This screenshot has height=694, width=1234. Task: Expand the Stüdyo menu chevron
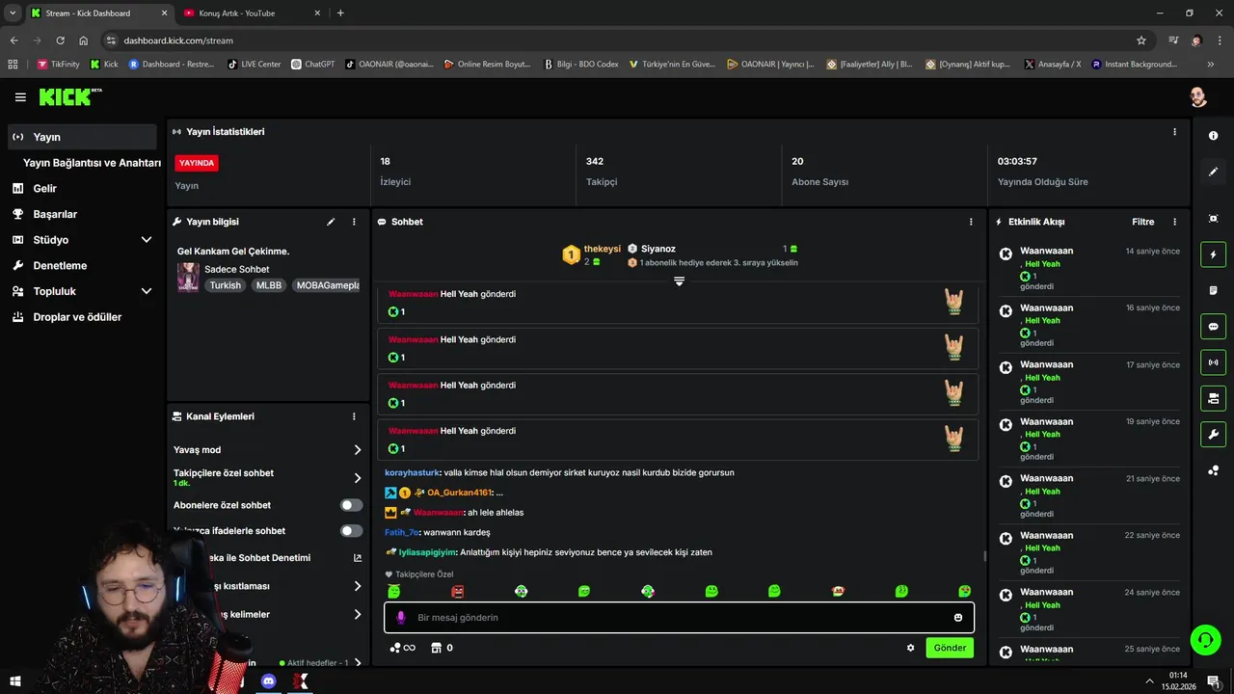pos(147,240)
